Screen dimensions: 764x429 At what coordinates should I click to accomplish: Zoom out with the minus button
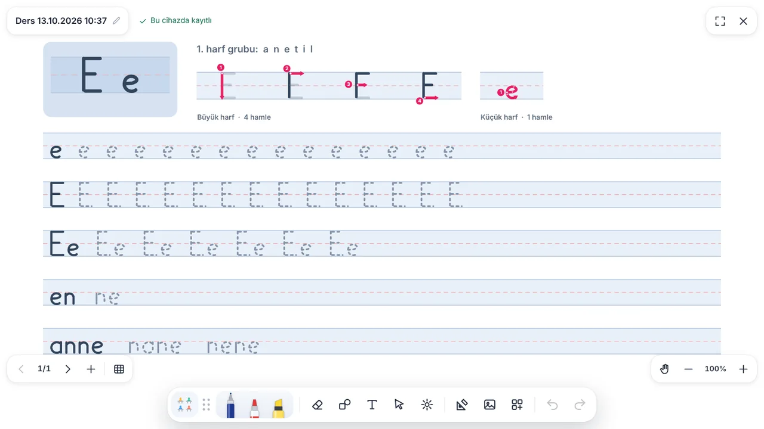coord(688,369)
